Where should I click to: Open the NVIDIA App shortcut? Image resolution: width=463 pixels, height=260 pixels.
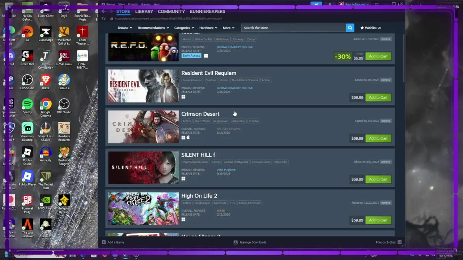tap(46, 203)
